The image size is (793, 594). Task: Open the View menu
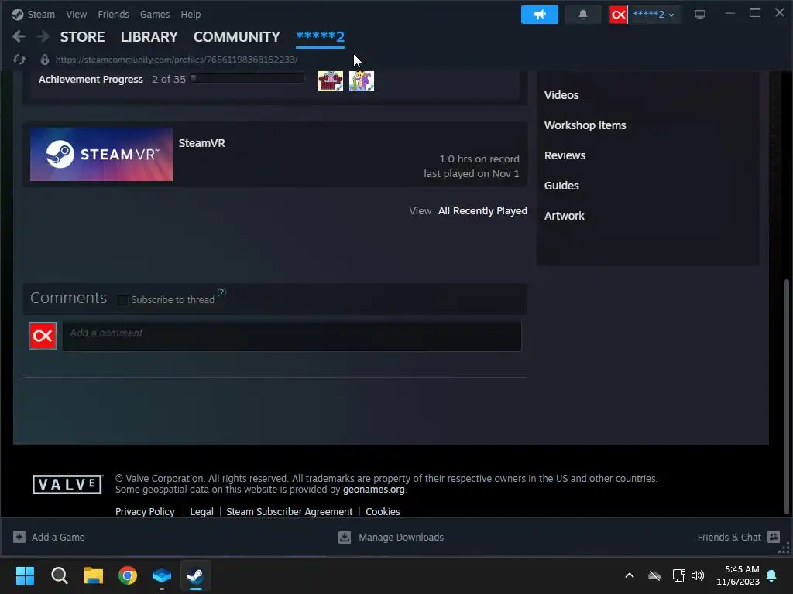[77, 15]
